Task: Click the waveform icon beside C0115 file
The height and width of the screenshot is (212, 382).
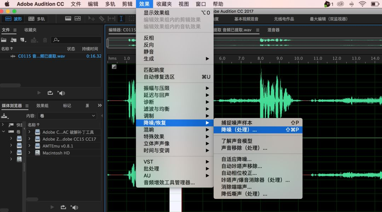Action: click(13, 56)
